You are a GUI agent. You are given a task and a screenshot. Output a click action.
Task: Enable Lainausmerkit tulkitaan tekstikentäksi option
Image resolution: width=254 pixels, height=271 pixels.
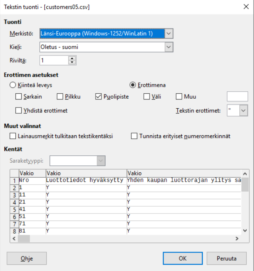[13, 136]
